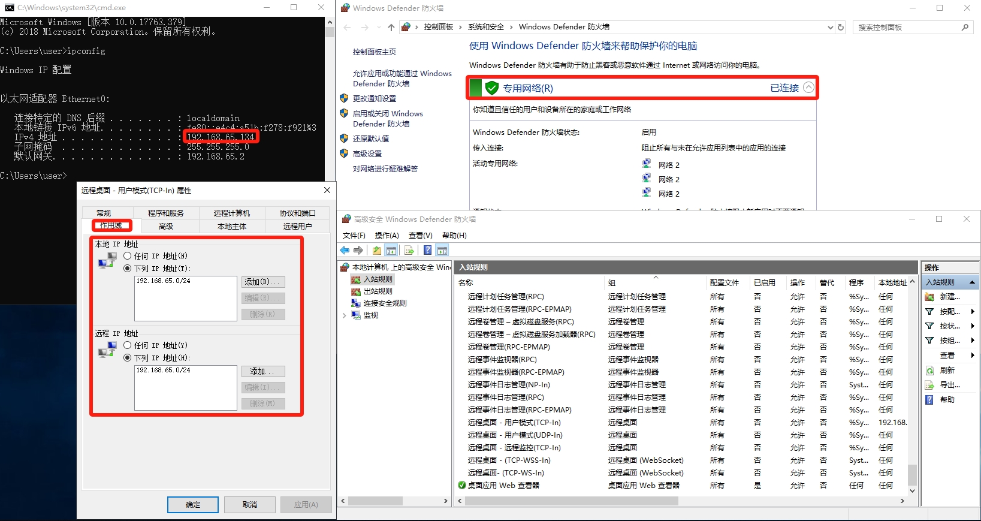This screenshot has height=521, width=981.
Task: Open 文件(F) menu in 高级安全 window
Action: pyautogui.click(x=354, y=236)
